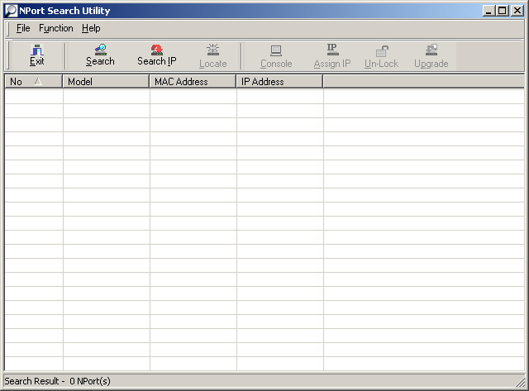Image resolution: width=529 pixels, height=391 pixels.
Task: Select the Assign IP tool
Action: (x=331, y=56)
